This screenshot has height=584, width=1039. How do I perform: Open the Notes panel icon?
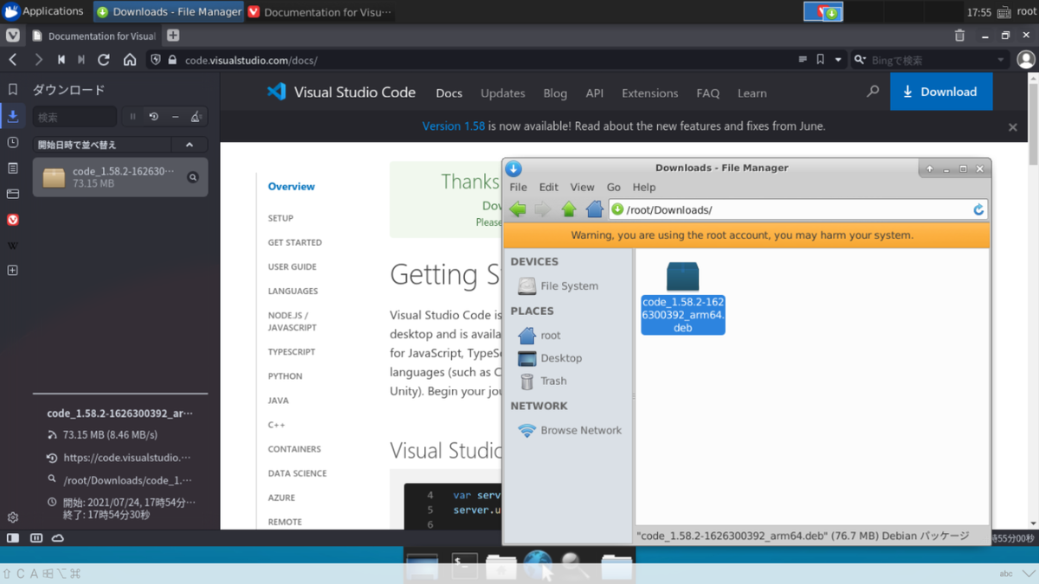click(x=13, y=168)
